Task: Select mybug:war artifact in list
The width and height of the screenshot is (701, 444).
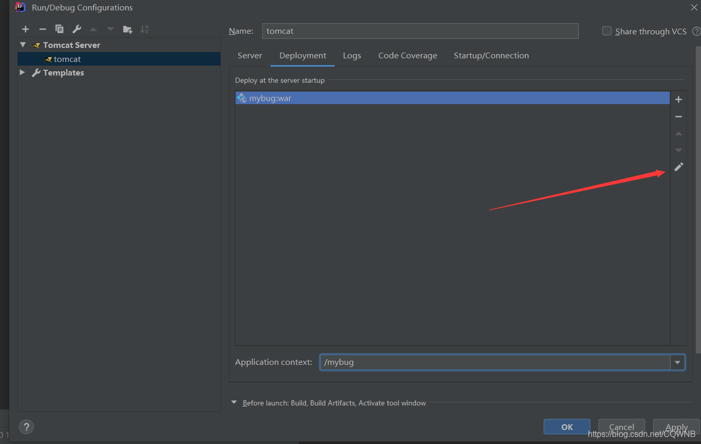Action: click(x=452, y=98)
